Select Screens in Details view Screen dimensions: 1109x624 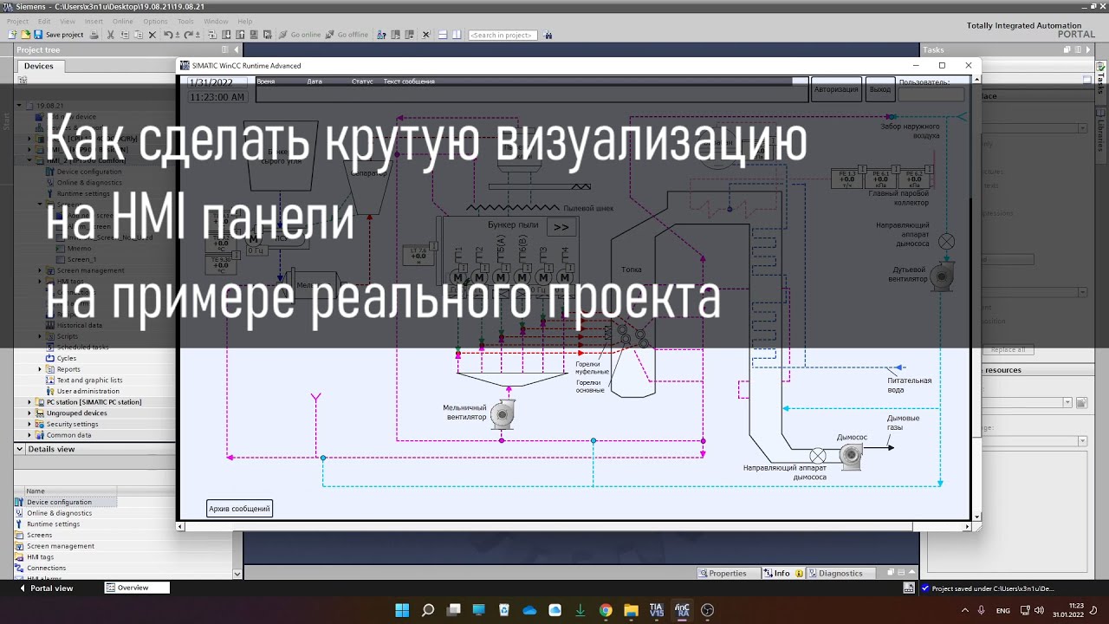pyautogui.click(x=39, y=535)
